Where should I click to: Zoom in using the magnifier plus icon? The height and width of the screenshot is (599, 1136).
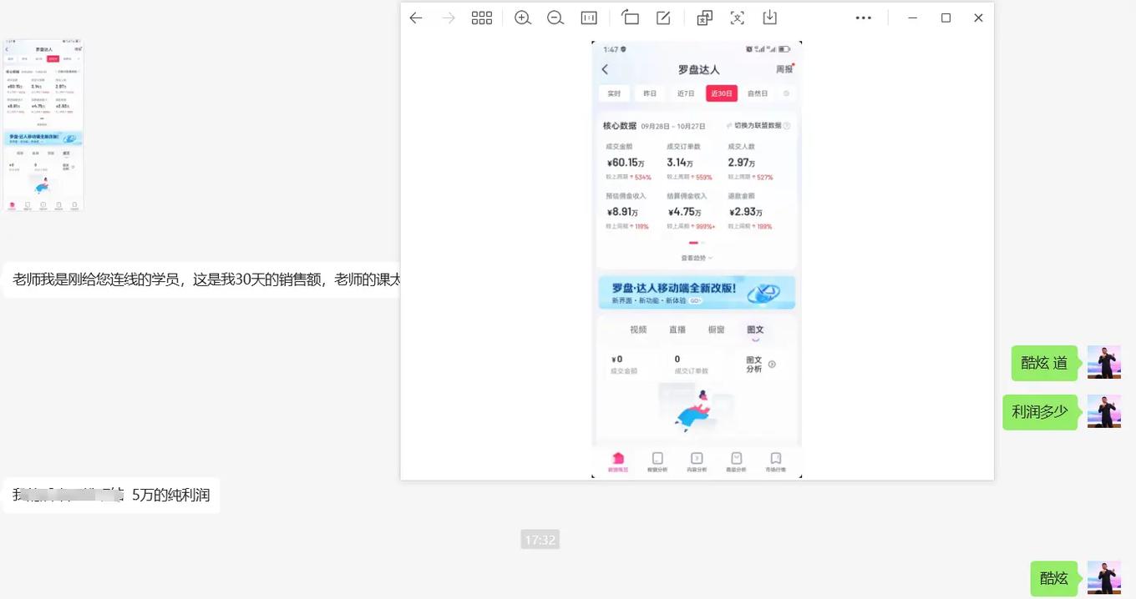[523, 18]
